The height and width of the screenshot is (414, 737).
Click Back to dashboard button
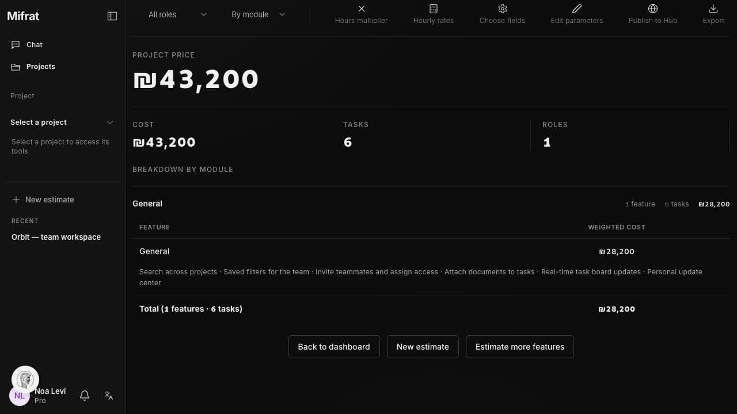point(334,347)
